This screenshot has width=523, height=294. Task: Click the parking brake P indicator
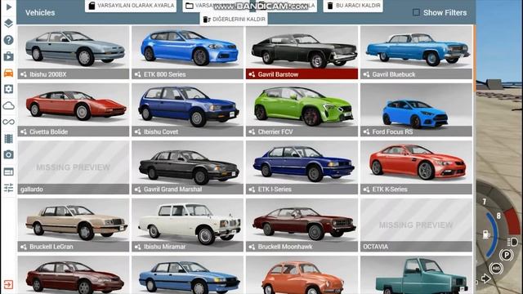[507, 255]
